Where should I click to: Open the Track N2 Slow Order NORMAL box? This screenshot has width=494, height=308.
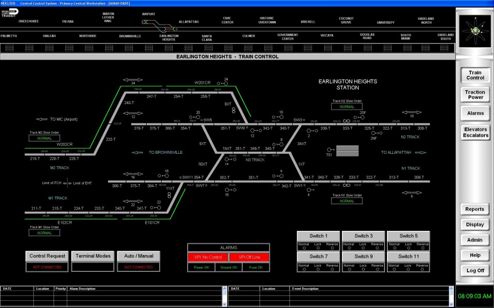(x=347, y=107)
